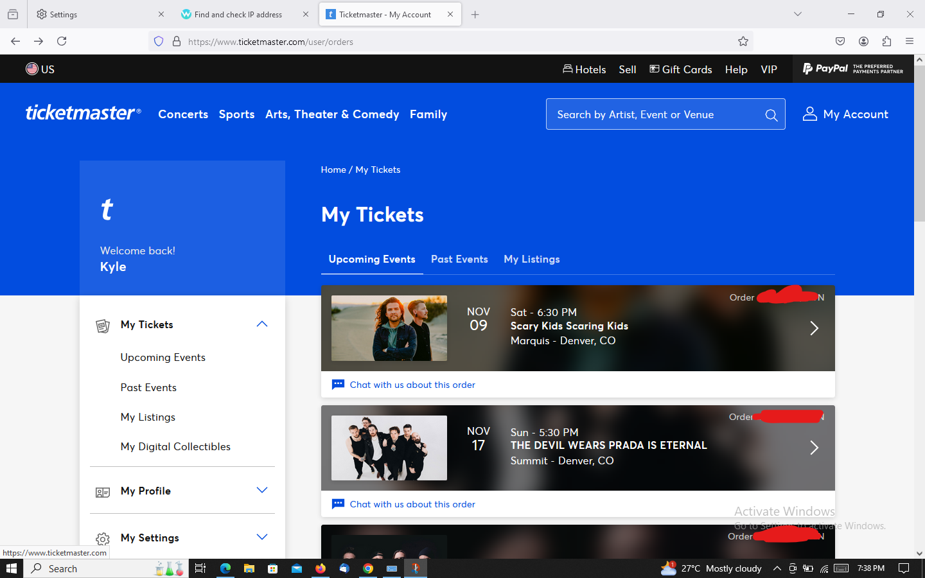Open Scary Kids Scaring Kids order arrow
This screenshot has width=925, height=578.
pyautogui.click(x=814, y=328)
